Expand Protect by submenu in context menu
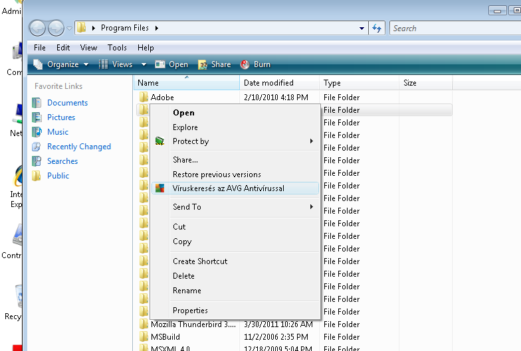Image resolution: width=521 pixels, height=351 pixels. (x=235, y=141)
